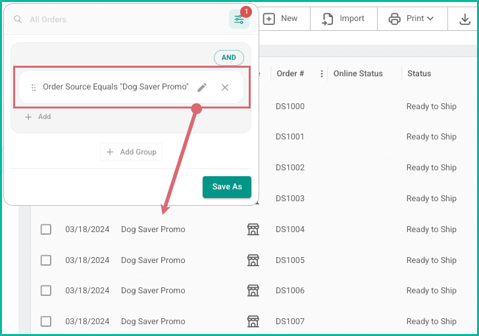
Task: Open the Print dropdown menu
Action: (412, 18)
